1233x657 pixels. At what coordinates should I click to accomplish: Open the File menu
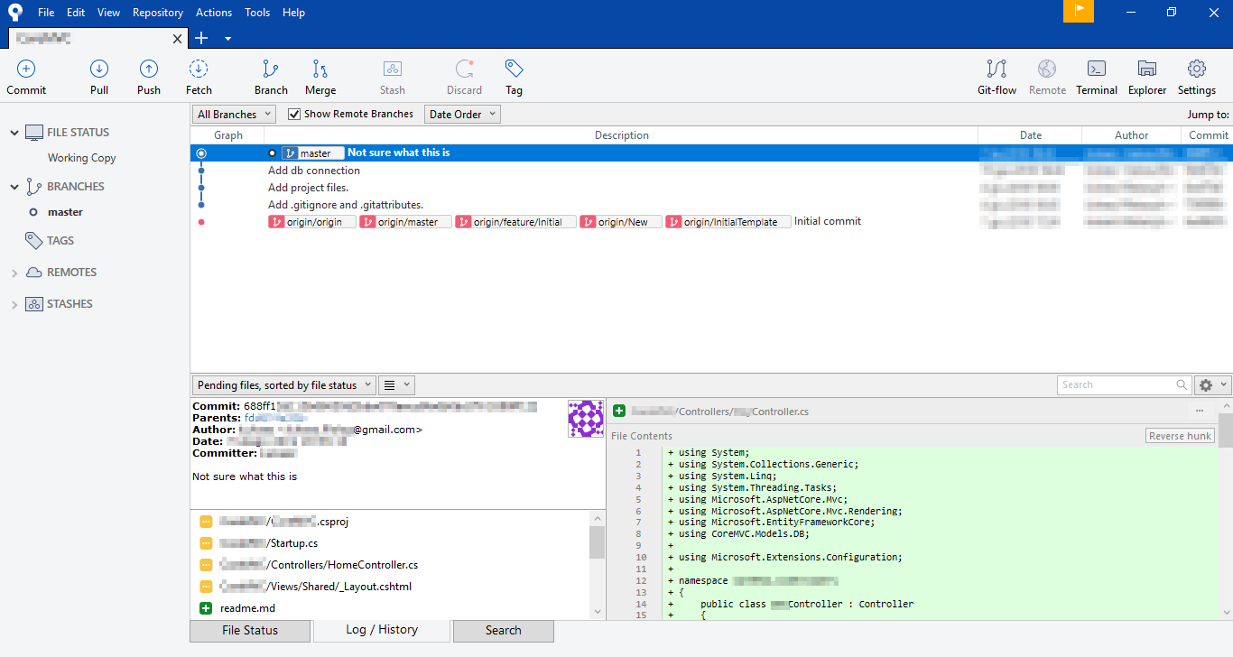[46, 13]
